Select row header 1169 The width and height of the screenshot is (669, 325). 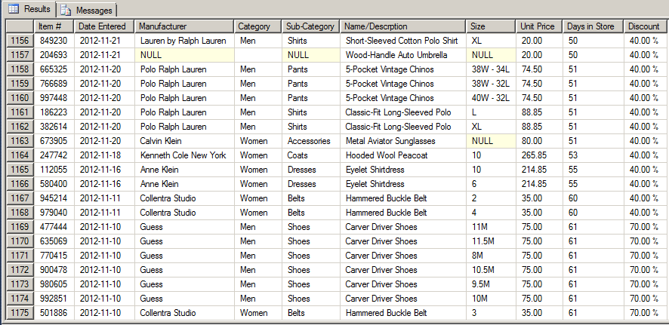pyautogui.click(x=20, y=227)
